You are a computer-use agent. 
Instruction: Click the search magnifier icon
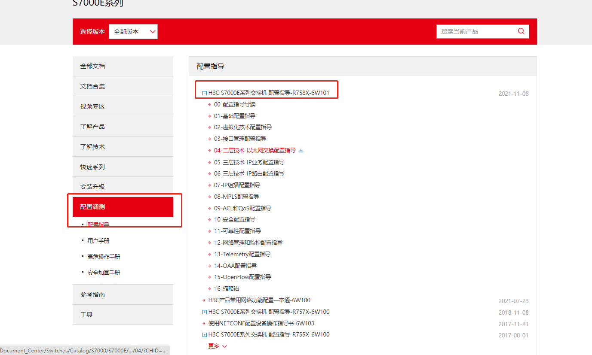pyautogui.click(x=521, y=31)
